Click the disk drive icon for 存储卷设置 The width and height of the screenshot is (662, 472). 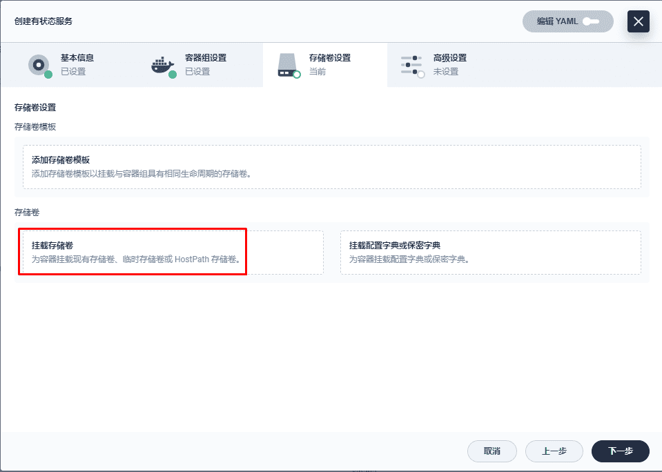[289, 66]
